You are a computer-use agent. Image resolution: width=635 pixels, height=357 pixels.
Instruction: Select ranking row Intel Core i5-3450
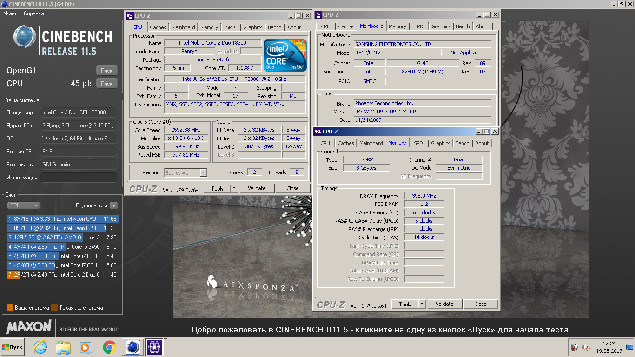[x=62, y=247]
